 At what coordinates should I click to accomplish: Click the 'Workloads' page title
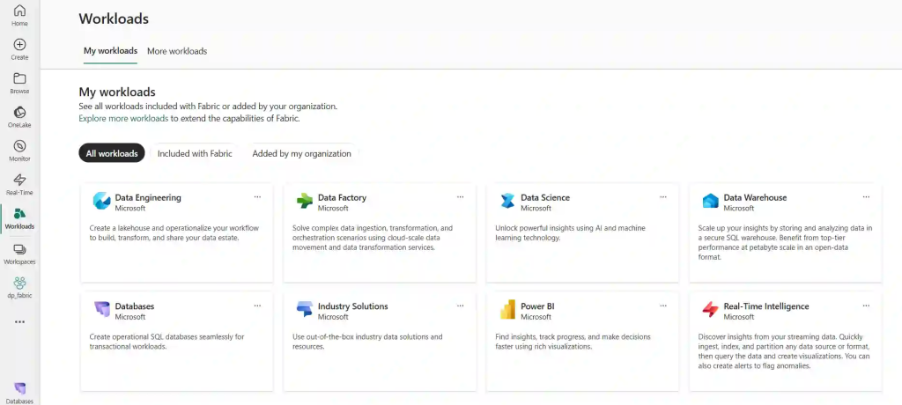tap(114, 18)
